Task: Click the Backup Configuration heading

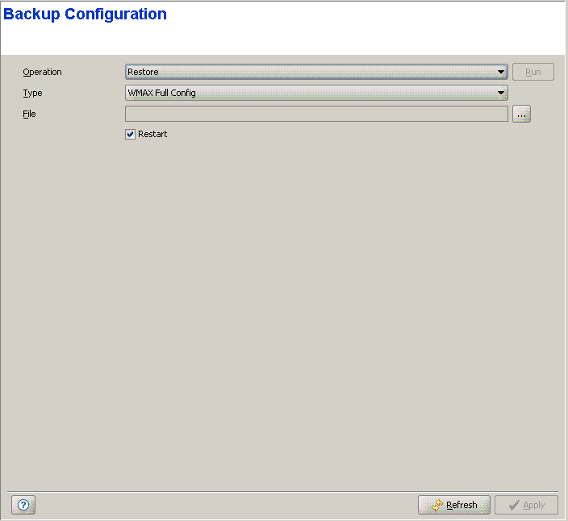Action: pyautogui.click(x=86, y=15)
